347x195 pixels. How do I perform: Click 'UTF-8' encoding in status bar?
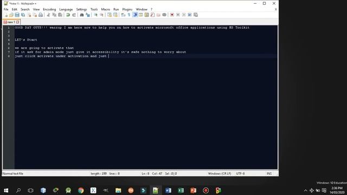coord(240,173)
